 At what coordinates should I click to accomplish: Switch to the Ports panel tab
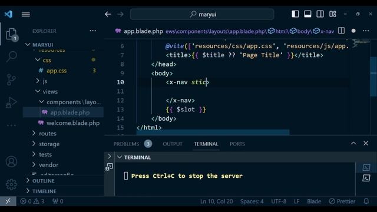(x=237, y=144)
